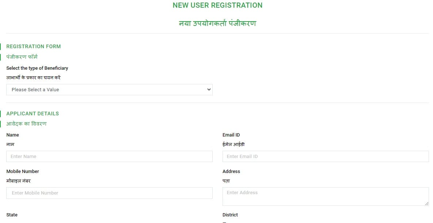Click the Mobile Number field label
The image size is (433, 223).
coord(23,171)
